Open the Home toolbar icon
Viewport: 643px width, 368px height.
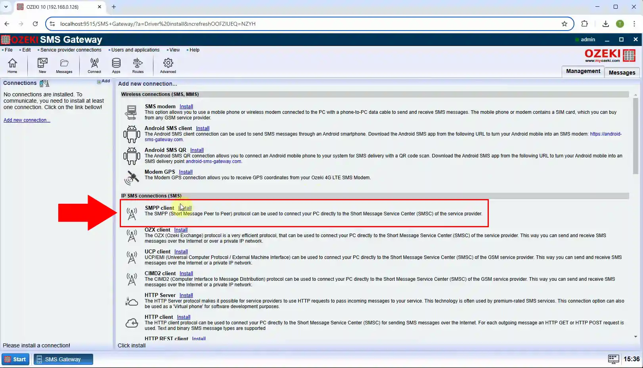click(x=12, y=65)
